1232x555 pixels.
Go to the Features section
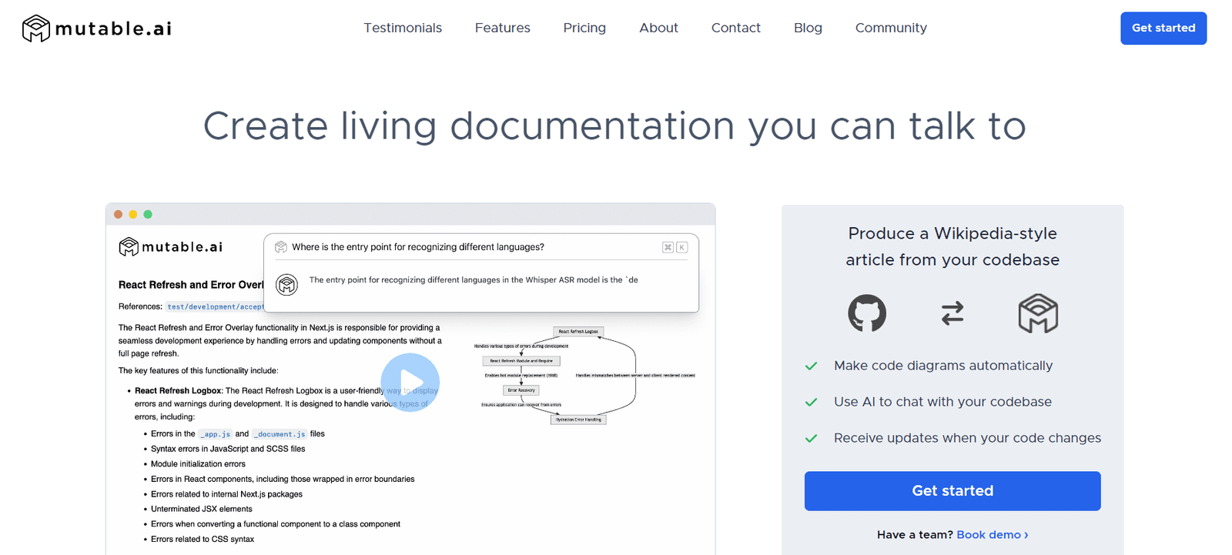tap(502, 28)
